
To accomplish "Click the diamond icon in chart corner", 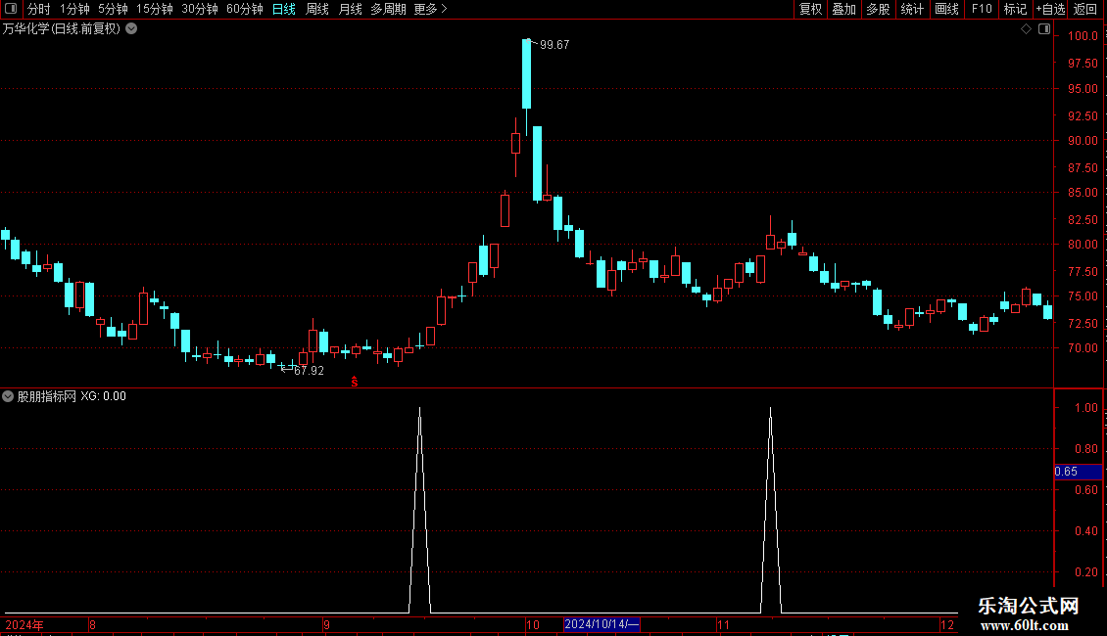I will 1026,29.
